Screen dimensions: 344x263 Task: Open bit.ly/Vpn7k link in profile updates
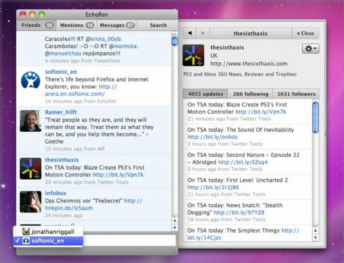261,112
